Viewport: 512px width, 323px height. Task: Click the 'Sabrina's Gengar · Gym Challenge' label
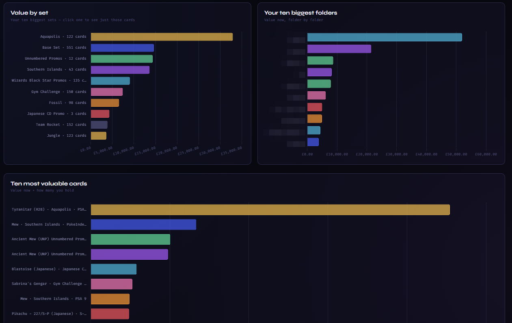[49, 284]
